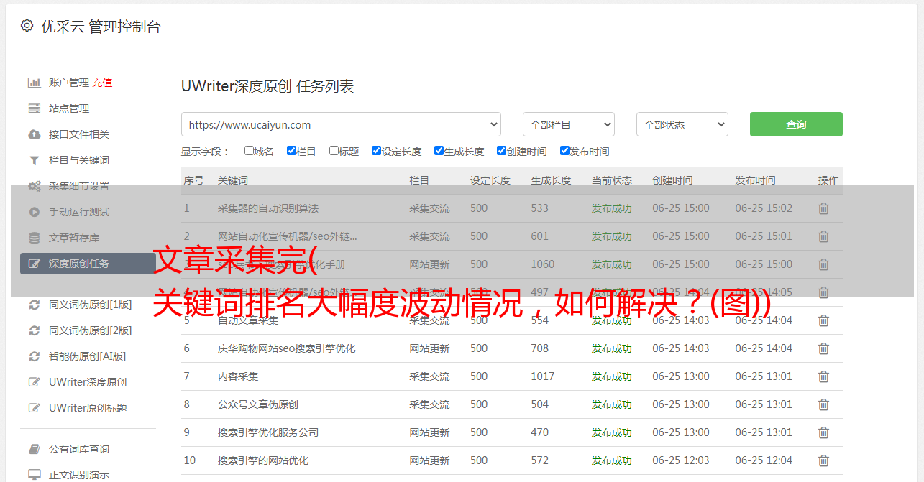Open 同义词伪原创[1版] sidebar link
The width and height of the screenshot is (924, 482).
click(91, 305)
